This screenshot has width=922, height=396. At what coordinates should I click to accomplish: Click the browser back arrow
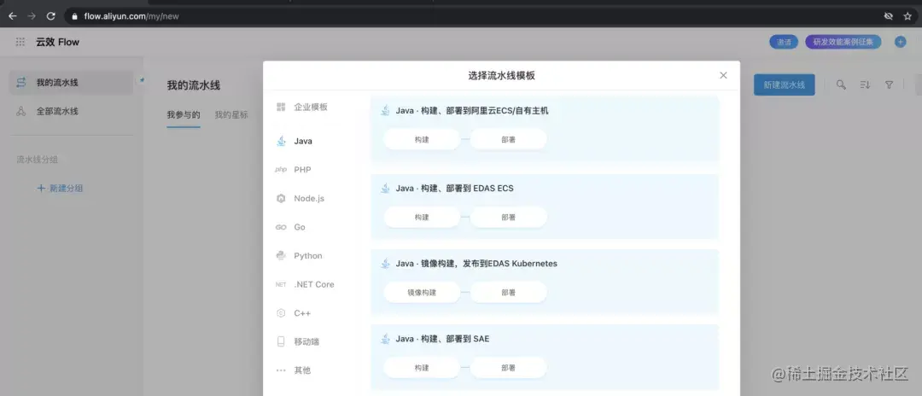12,16
